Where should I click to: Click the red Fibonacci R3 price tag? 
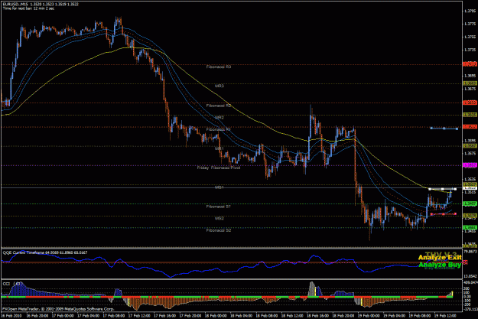470,64
